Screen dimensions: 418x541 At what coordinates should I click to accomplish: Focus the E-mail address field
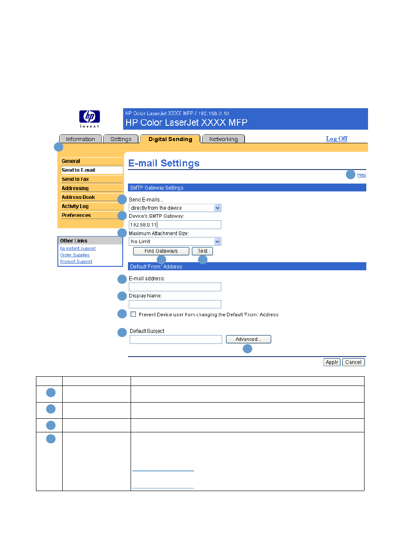click(175, 287)
